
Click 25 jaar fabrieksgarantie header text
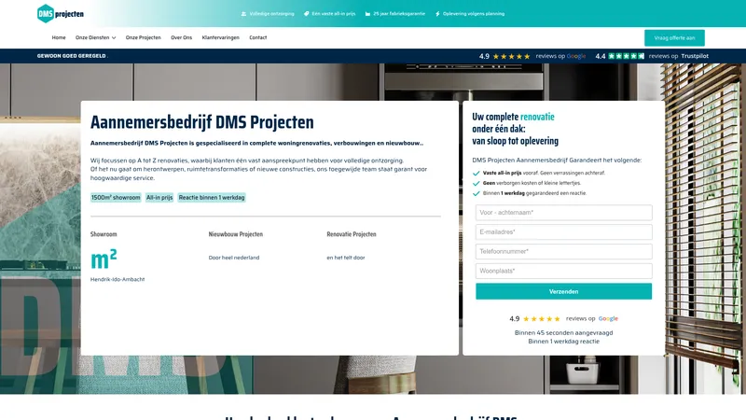[399, 14]
